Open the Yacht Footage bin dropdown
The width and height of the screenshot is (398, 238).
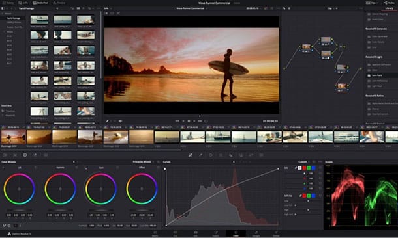pos(57,8)
